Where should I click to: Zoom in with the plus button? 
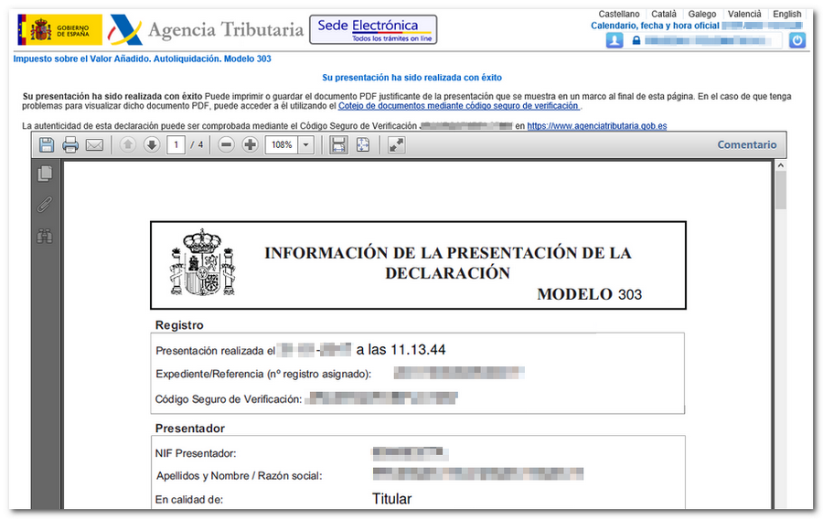251,144
